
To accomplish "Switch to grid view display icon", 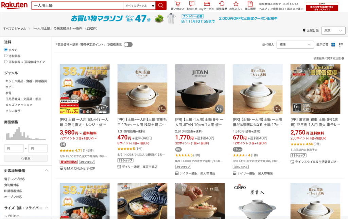I will coord(333,45).
